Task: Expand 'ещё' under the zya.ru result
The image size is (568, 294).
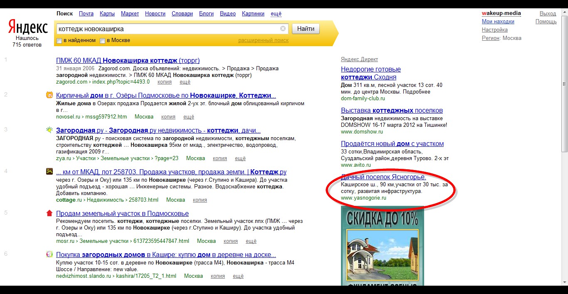Action: coord(240,158)
